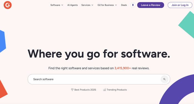Go to the Deals page
The height and width of the screenshot is (104, 194).
(x=124, y=5)
